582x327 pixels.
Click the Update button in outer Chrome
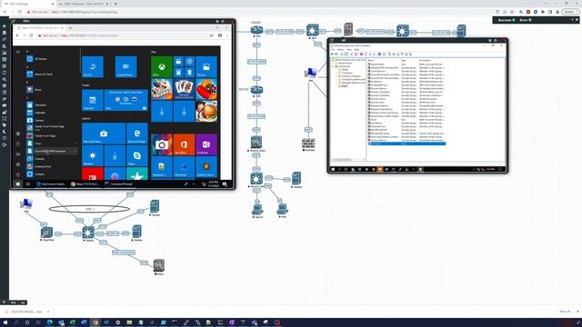click(570, 12)
